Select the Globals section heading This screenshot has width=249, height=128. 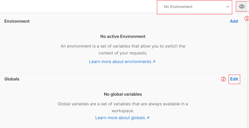[12, 79]
